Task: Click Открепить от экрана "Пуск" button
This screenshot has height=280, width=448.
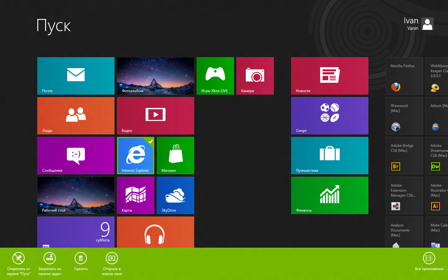Action: (x=19, y=264)
